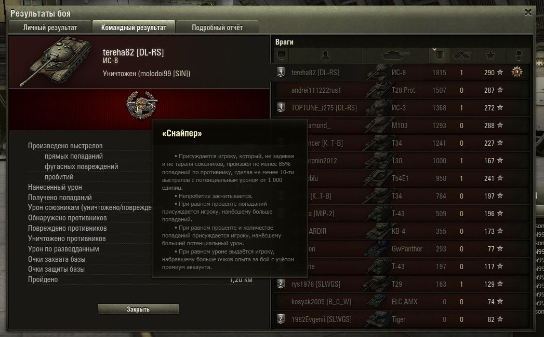Image resolution: width=544 pixels, height=337 pixels.
Task: Close the battle results window
Action: click(x=528, y=12)
